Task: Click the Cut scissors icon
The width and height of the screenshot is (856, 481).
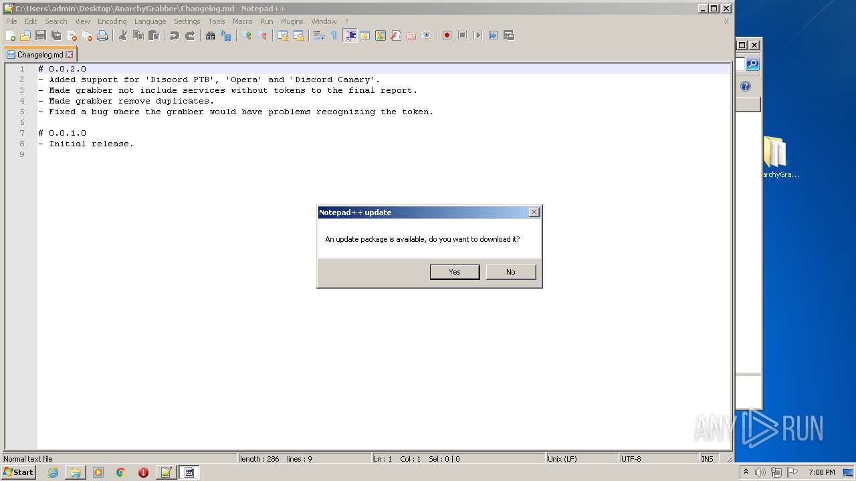Action: tap(123, 35)
